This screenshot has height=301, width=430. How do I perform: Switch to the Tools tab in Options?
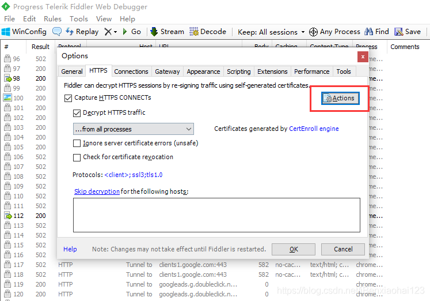click(344, 72)
